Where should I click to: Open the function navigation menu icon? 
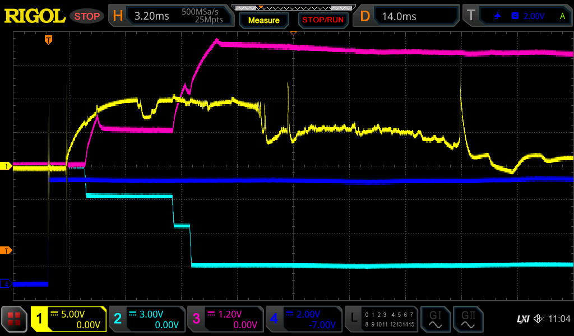coord(14,320)
